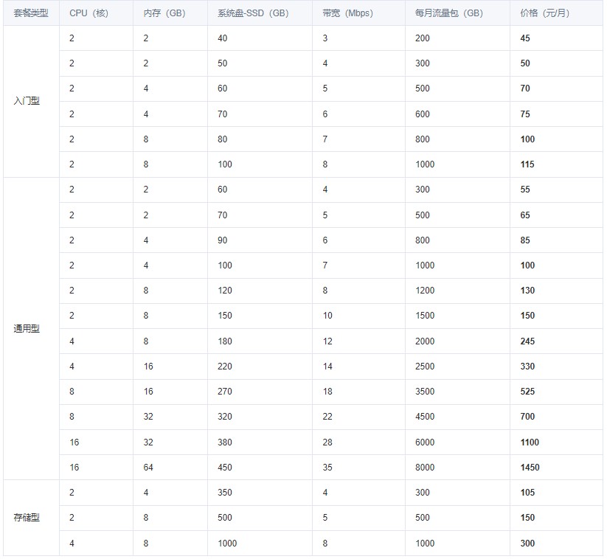Select the price 1100 cell
607x559 pixels.
[556, 442]
